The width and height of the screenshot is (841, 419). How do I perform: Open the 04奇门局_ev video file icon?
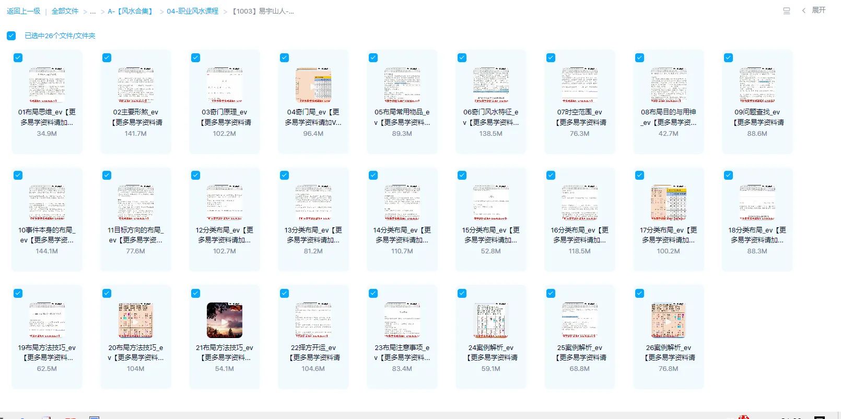coord(313,85)
